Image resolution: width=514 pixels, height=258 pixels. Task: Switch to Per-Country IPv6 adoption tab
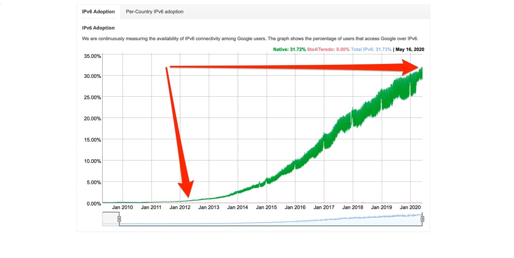[x=154, y=12]
